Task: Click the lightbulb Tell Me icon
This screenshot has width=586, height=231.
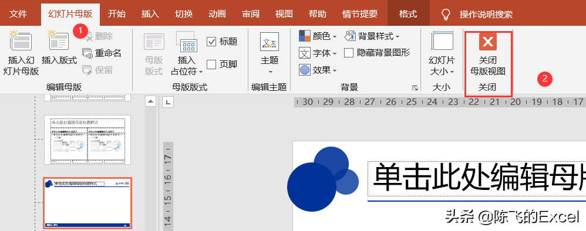Action: pyautogui.click(x=446, y=14)
